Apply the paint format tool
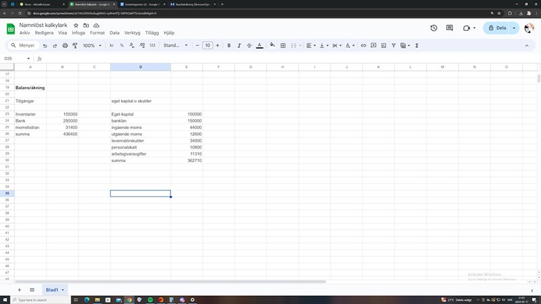541x304 pixels. pos(75,46)
